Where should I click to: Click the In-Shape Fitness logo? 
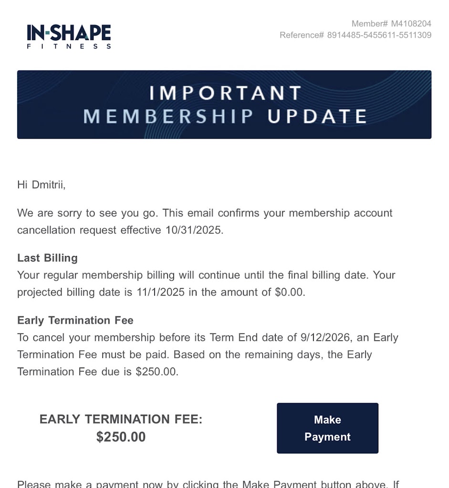point(69,33)
